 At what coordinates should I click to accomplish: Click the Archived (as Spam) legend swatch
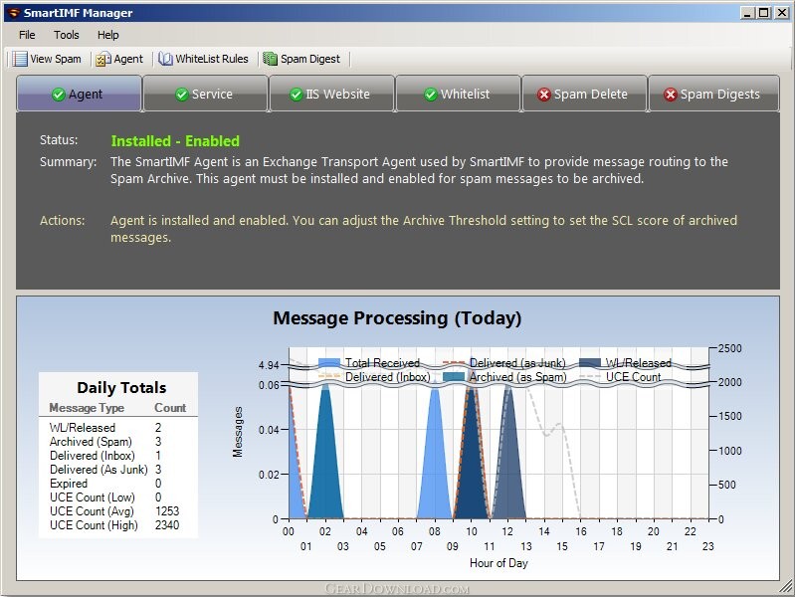[454, 377]
